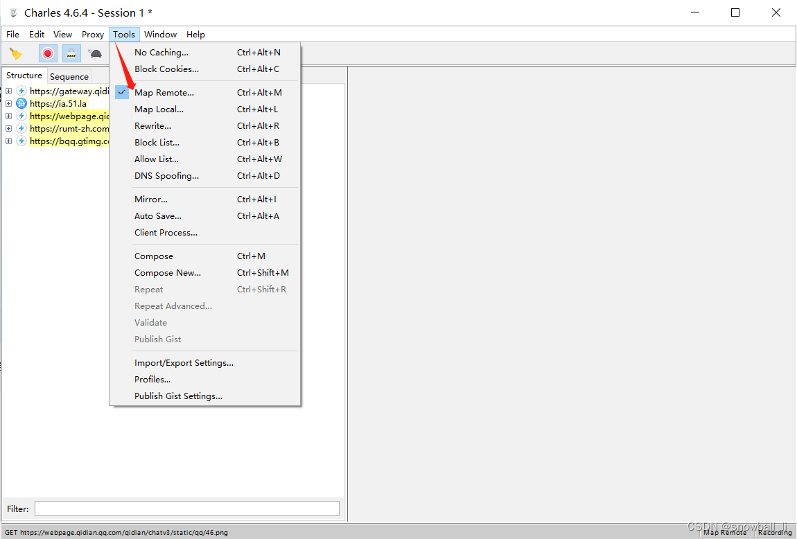Screen dimensions: 797x539
Task: Open the File menu
Action: pyautogui.click(x=12, y=35)
